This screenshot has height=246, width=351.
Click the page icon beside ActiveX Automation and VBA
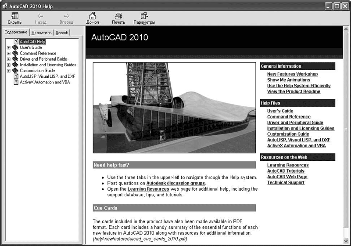[16, 82]
